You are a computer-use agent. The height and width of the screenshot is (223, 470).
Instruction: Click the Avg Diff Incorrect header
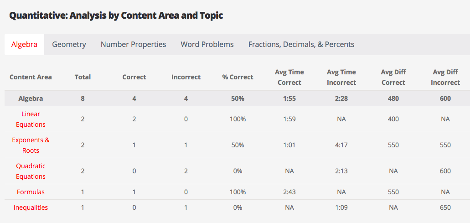pyautogui.click(x=445, y=77)
